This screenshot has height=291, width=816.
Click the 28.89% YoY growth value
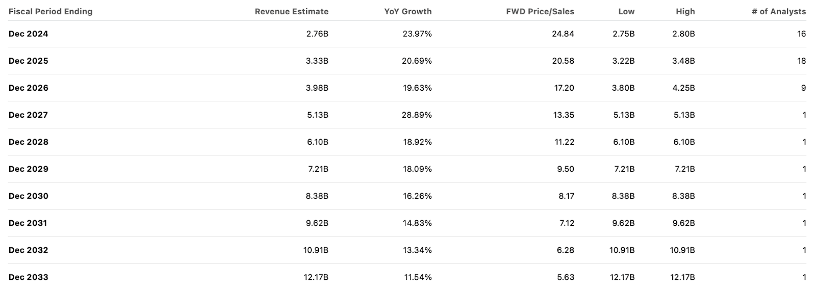click(417, 115)
